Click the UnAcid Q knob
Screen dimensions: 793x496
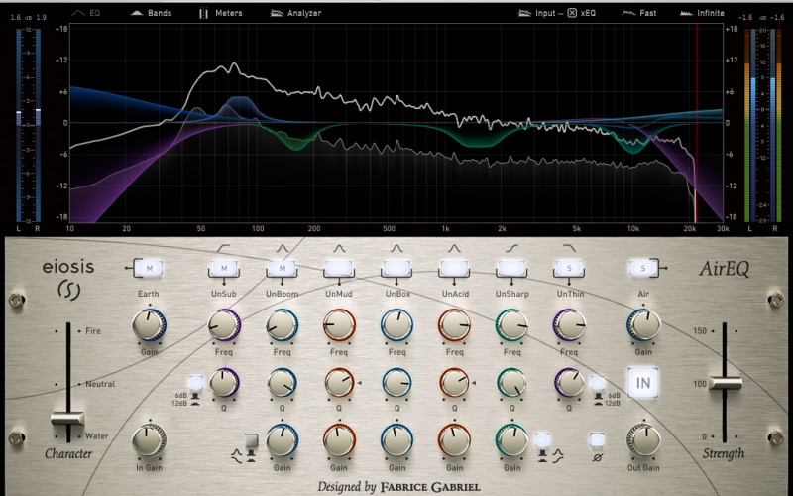[454, 383]
